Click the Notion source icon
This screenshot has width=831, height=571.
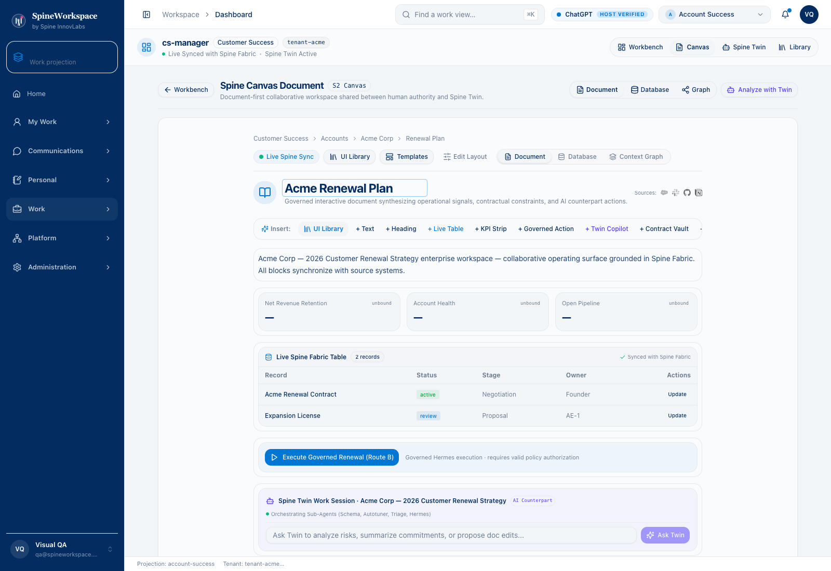tap(699, 193)
